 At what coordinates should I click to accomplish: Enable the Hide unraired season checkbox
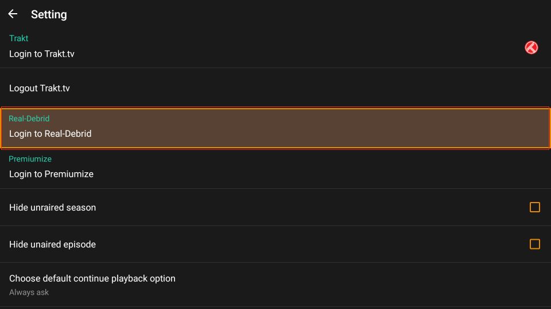pyautogui.click(x=534, y=207)
